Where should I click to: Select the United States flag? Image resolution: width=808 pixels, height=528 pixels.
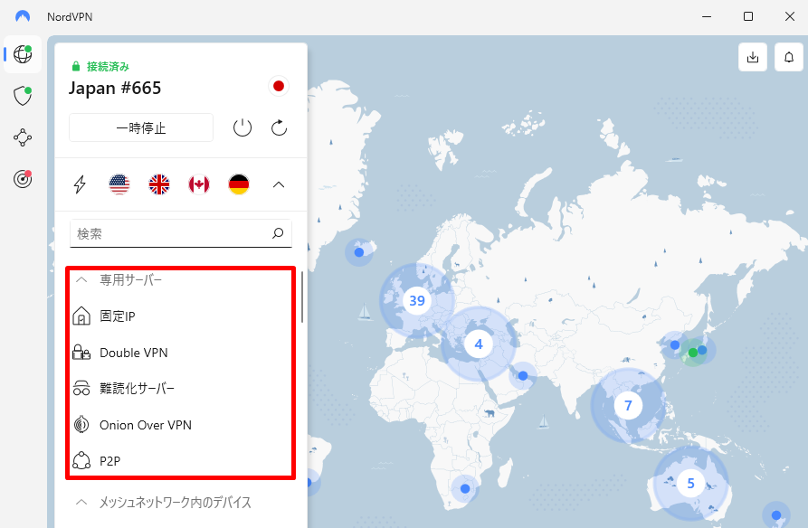pos(119,184)
